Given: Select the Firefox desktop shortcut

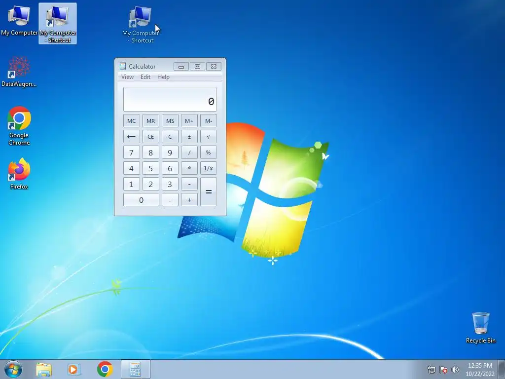Looking at the screenshot, I should [19, 173].
